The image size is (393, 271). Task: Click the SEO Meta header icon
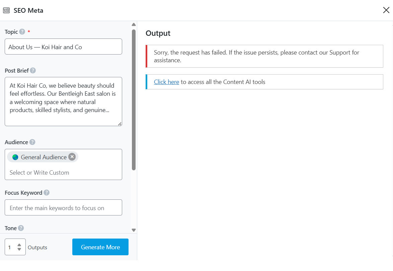[x=6, y=10]
